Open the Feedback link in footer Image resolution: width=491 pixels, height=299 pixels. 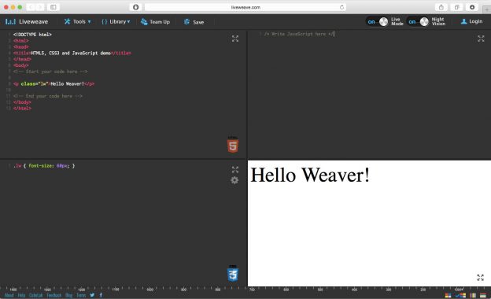tap(54, 295)
